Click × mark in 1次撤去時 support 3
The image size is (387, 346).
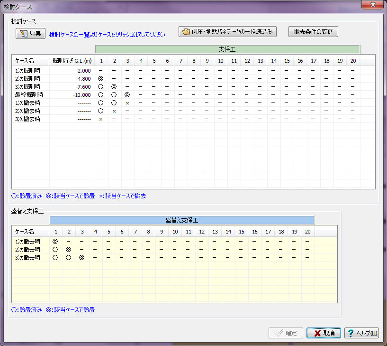click(127, 103)
